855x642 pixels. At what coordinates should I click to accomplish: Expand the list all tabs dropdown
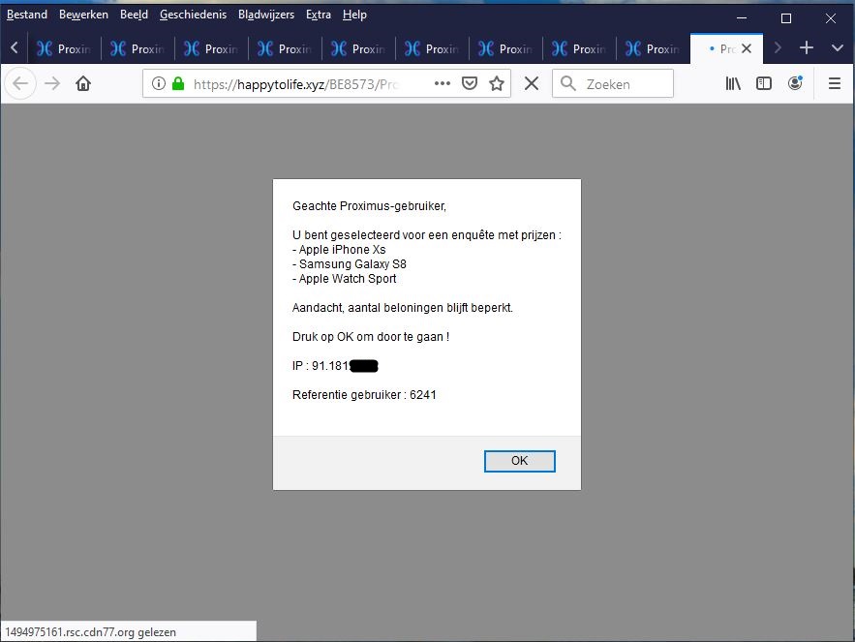pyautogui.click(x=837, y=48)
